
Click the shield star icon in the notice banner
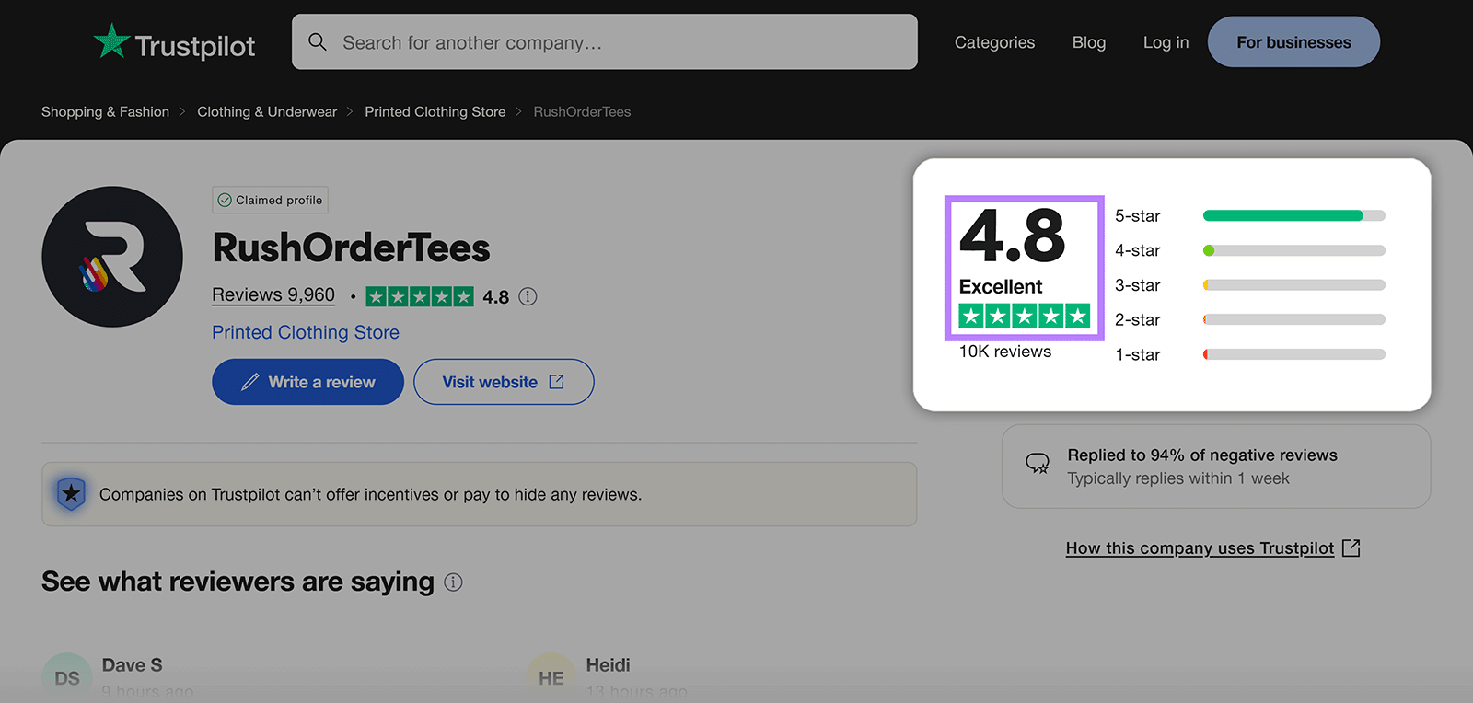pyautogui.click(x=71, y=494)
